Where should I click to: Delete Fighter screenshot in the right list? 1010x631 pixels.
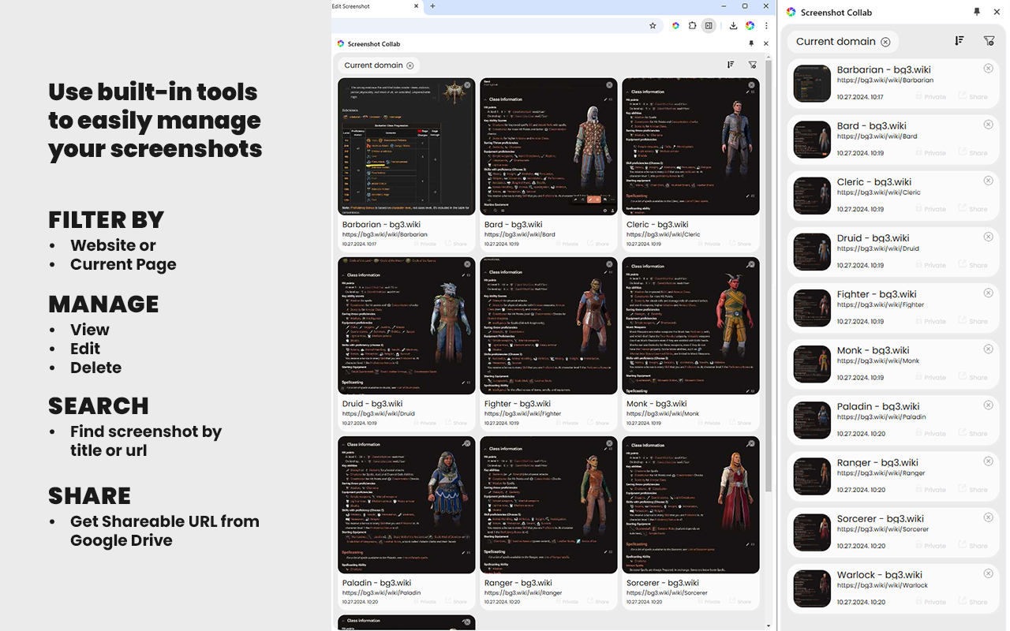click(989, 293)
